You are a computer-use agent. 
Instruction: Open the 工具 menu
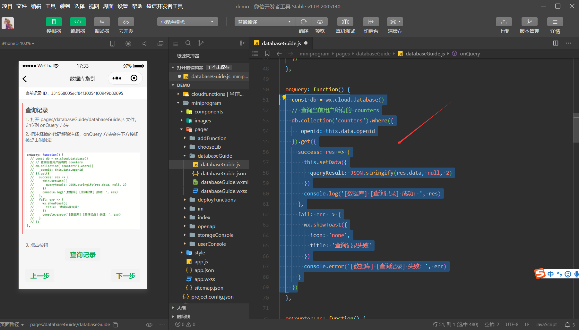50,6
